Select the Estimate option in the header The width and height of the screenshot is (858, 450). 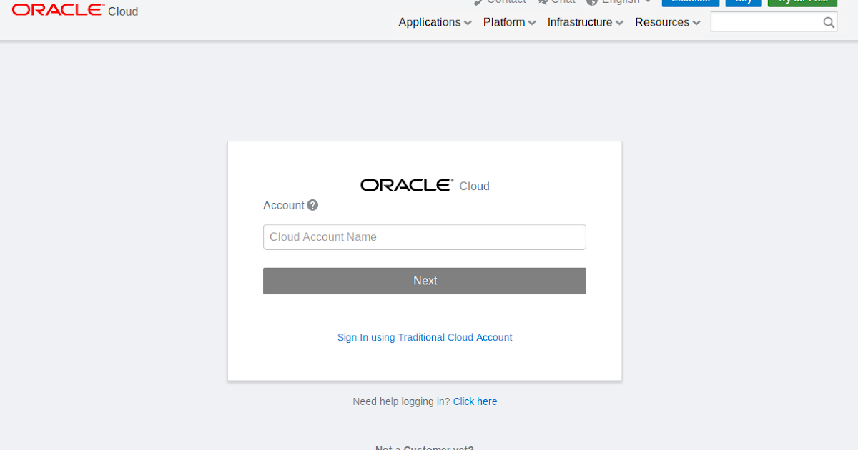(690, 1)
